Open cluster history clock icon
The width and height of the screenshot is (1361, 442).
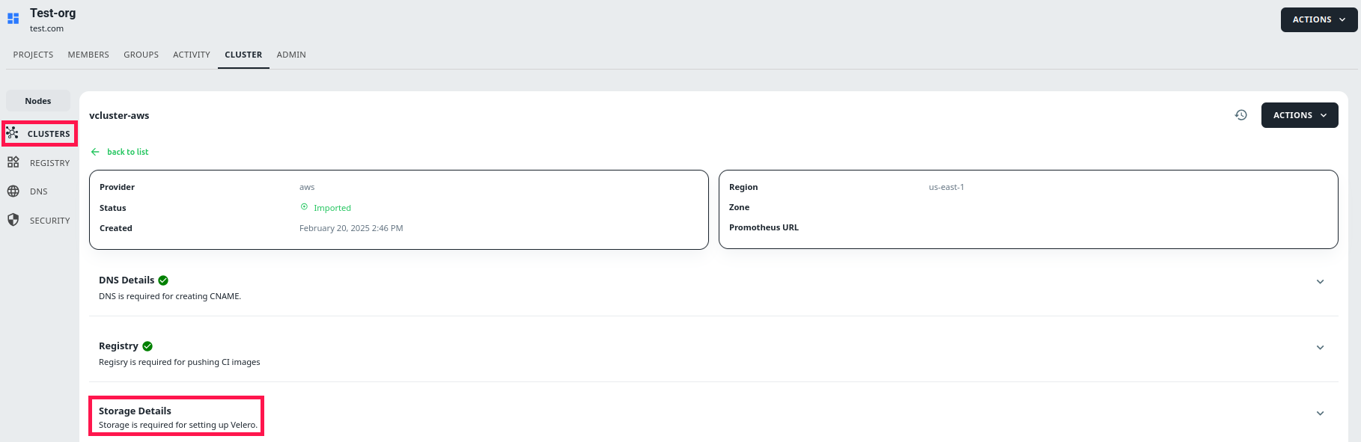tap(1240, 115)
